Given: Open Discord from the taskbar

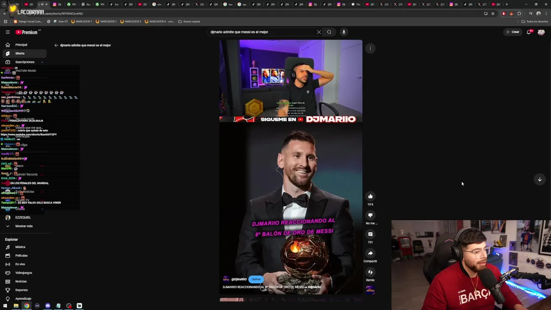Looking at the screenshot, I should click(x=48, y=306).
